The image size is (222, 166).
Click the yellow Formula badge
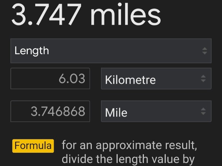(x=33, y=146)
